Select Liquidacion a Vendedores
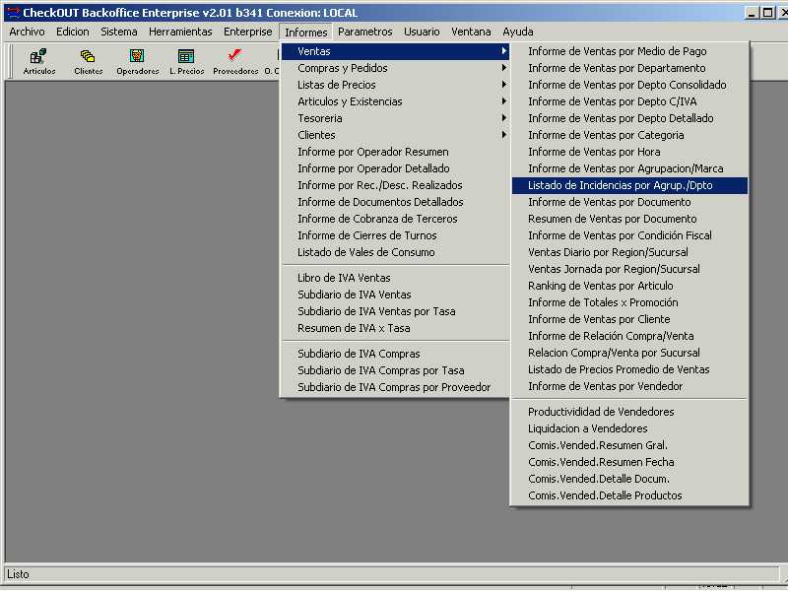788x591 pixels. [x=629, y=428]
